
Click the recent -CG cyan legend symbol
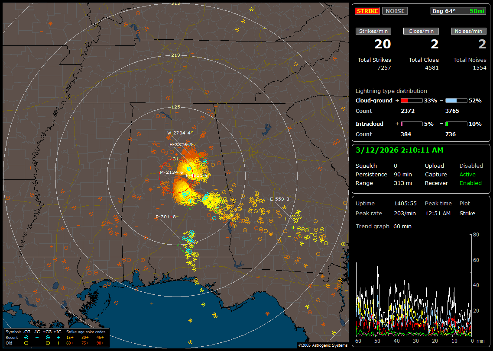(x=26, y=337)
